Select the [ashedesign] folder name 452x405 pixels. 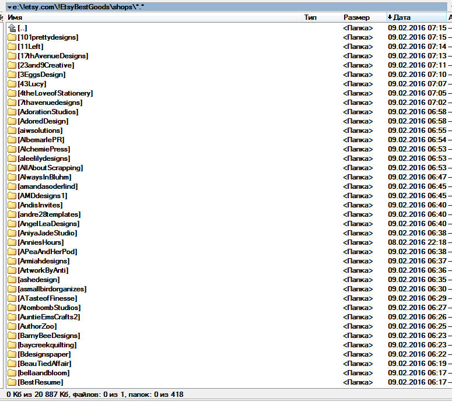pos(38,279)
